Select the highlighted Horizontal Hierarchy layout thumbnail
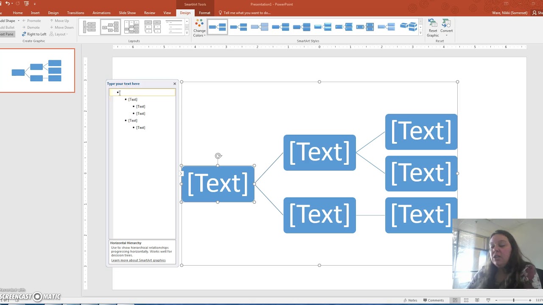The image size is (543, 305). tap(110, 28)
